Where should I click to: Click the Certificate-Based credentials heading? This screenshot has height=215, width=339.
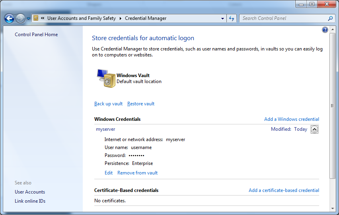pyautogui.click(x=126, y=190)
